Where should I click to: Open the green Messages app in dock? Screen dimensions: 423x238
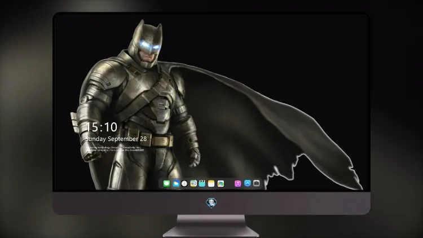166,184
